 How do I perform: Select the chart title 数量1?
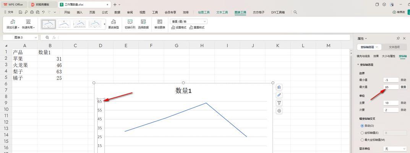tap(183, 91)
